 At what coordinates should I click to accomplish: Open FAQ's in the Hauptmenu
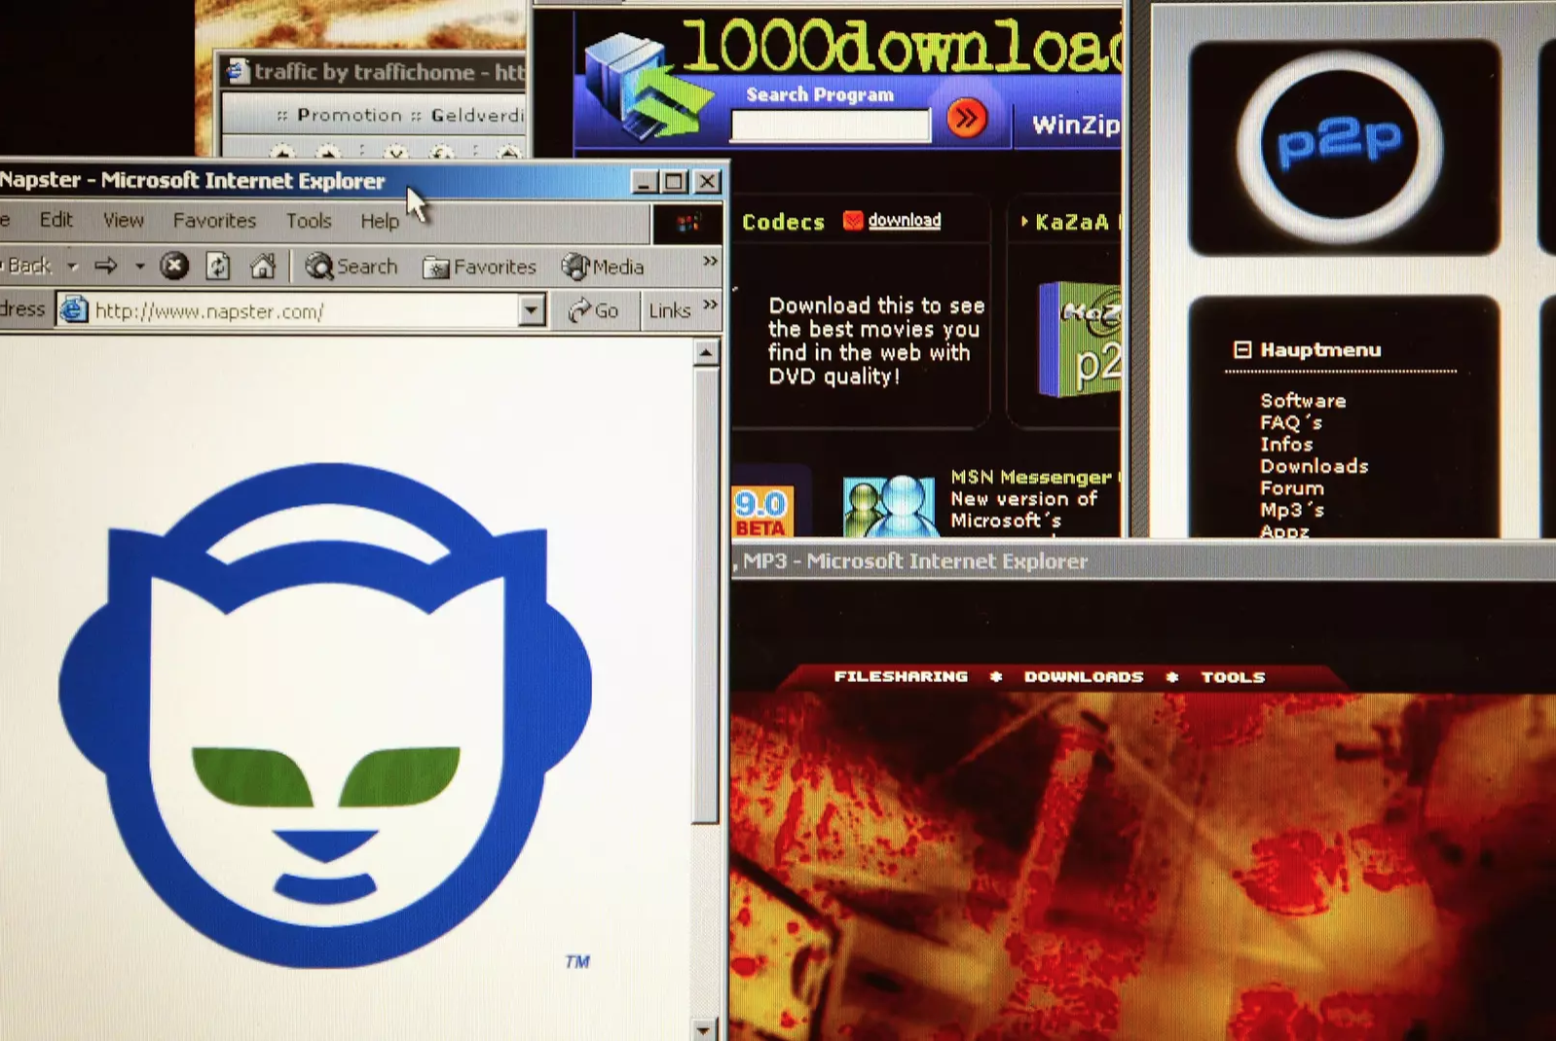coord(1290,422)
